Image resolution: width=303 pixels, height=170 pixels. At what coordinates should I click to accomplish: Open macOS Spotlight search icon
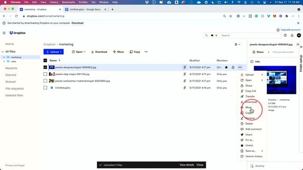[x=258, y=2]
